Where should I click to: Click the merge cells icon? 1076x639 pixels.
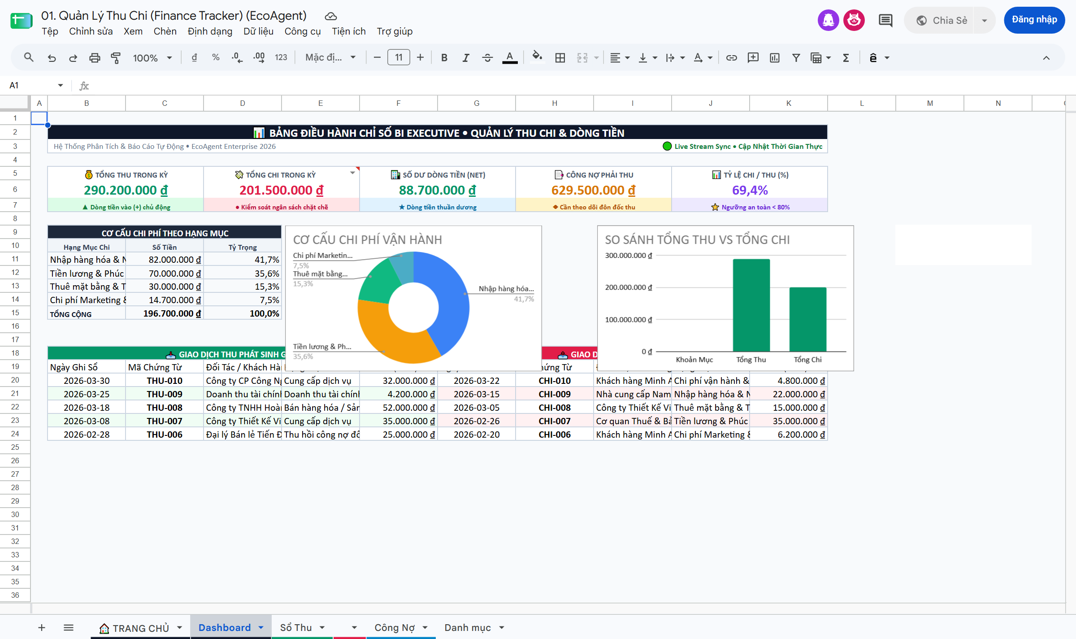[x=582, y=58]
